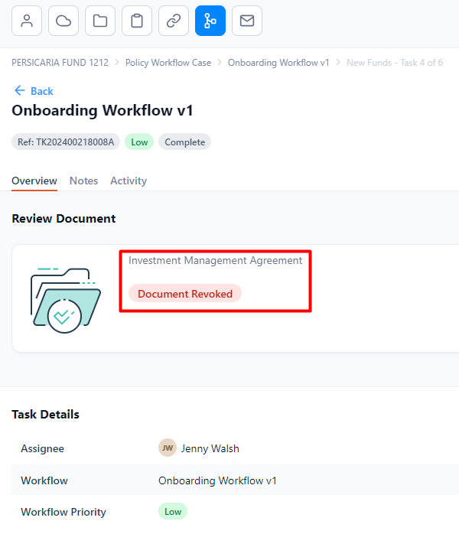Switch to the Activity tab
This screenshot has height=534, width=459.
(129, 181)
